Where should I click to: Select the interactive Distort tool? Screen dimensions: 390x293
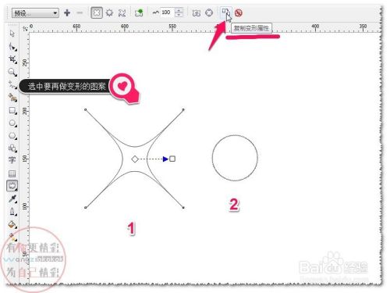[12, 186]
